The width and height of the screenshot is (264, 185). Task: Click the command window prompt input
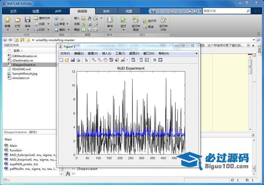[x=162, y=174]
